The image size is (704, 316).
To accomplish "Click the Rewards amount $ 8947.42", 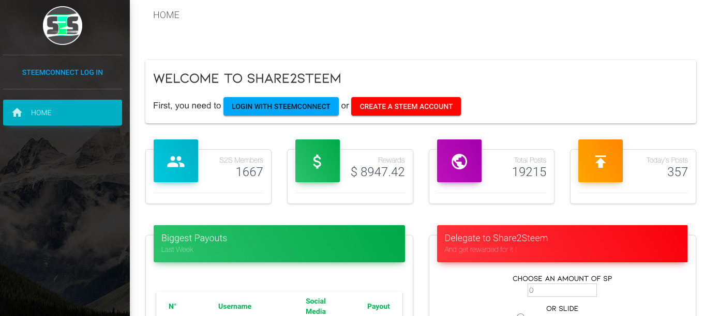I will point(378,172).
